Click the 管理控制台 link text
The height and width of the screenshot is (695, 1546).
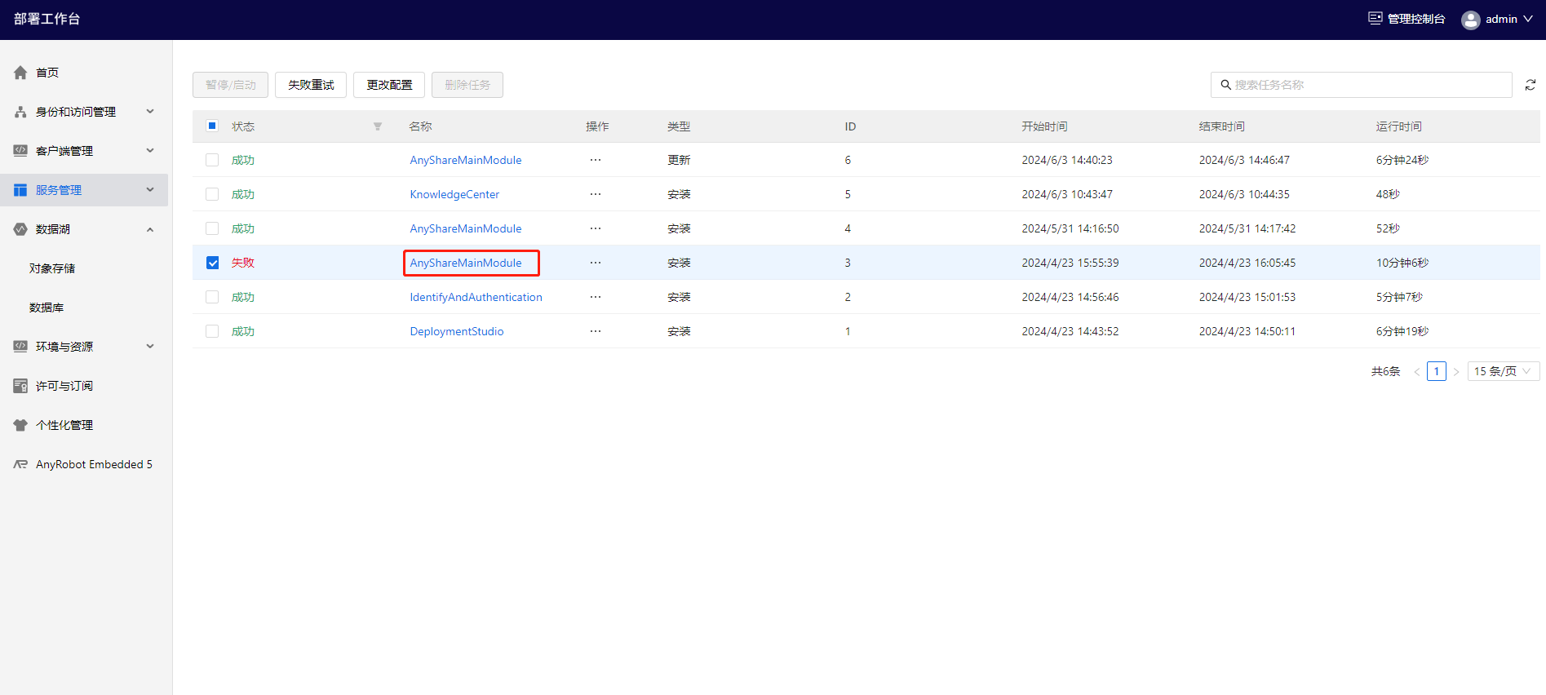click(x=1416, y=19)
